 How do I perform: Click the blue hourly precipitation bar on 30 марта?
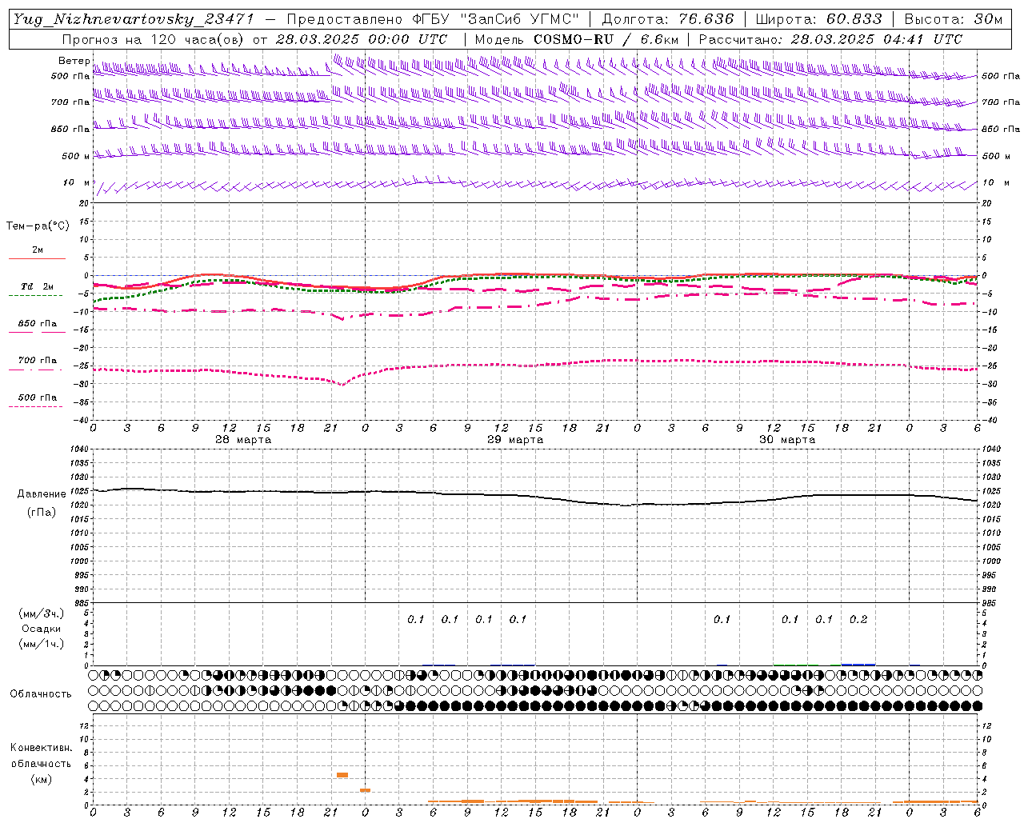pyautogui.click(x=858, y=665)
